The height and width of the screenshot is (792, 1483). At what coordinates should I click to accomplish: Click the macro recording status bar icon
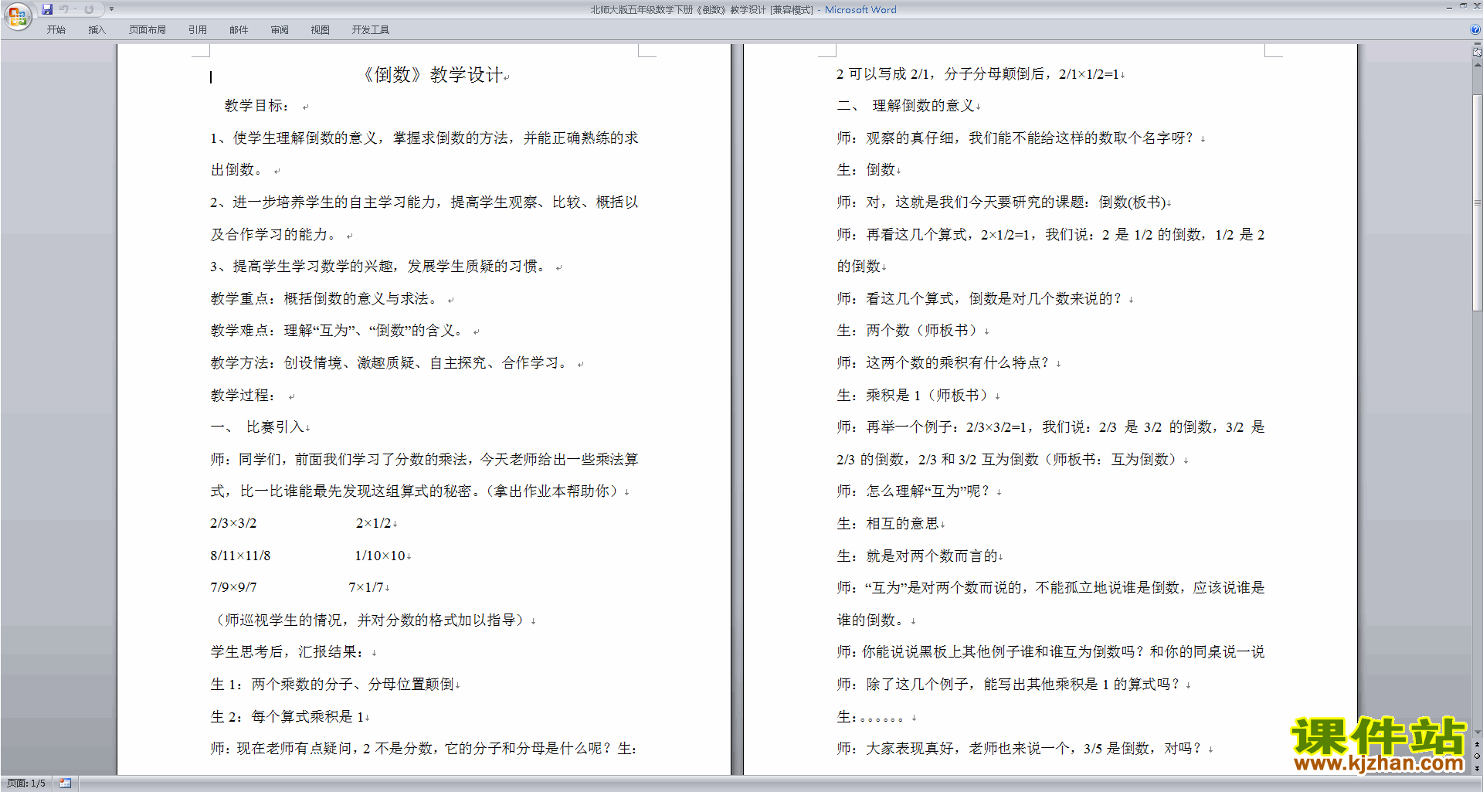(65, 784)
